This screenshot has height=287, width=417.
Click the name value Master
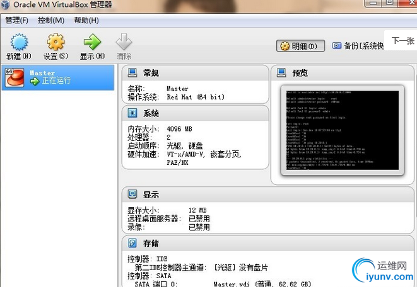tap(177, 89)
